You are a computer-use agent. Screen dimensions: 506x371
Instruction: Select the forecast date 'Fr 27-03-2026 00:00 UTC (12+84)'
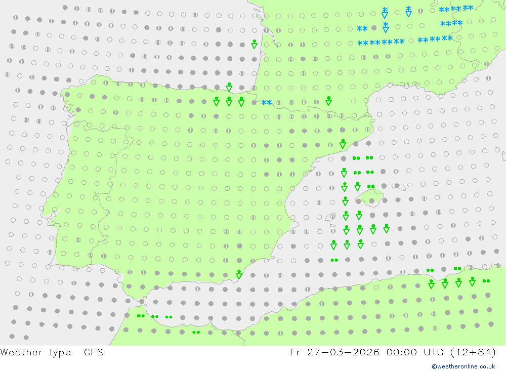pos(393,352)
